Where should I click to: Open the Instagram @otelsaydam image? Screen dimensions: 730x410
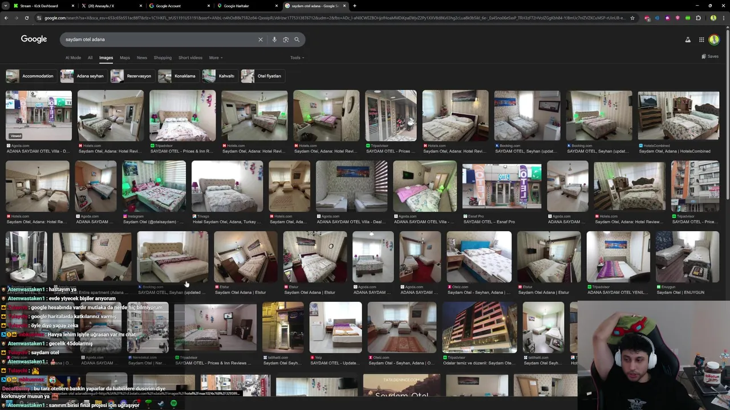pyautogui.click(x=154, y=186)
